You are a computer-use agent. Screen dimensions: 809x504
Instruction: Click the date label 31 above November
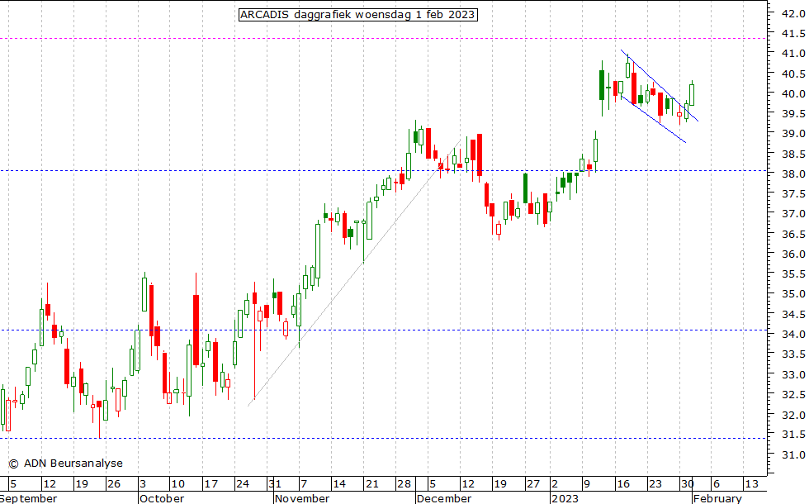[274, 484]
